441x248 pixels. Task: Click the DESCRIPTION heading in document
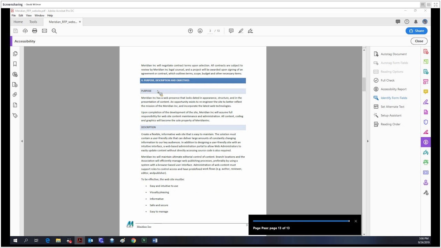coord(148,127)
